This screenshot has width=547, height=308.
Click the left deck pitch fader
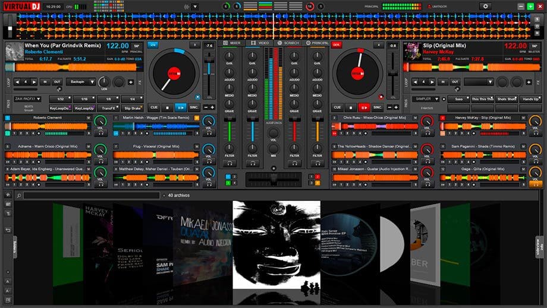pos(209,60)
